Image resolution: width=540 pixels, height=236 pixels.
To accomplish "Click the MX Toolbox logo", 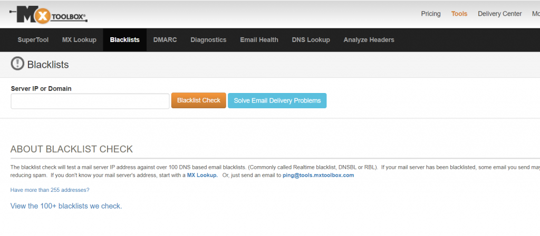I will point(49,14).
